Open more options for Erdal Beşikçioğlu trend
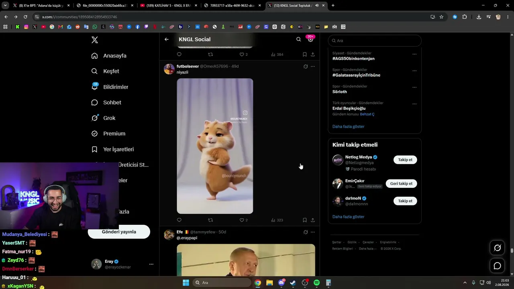Viewport: 514px width, 289px height. (414, 104)
